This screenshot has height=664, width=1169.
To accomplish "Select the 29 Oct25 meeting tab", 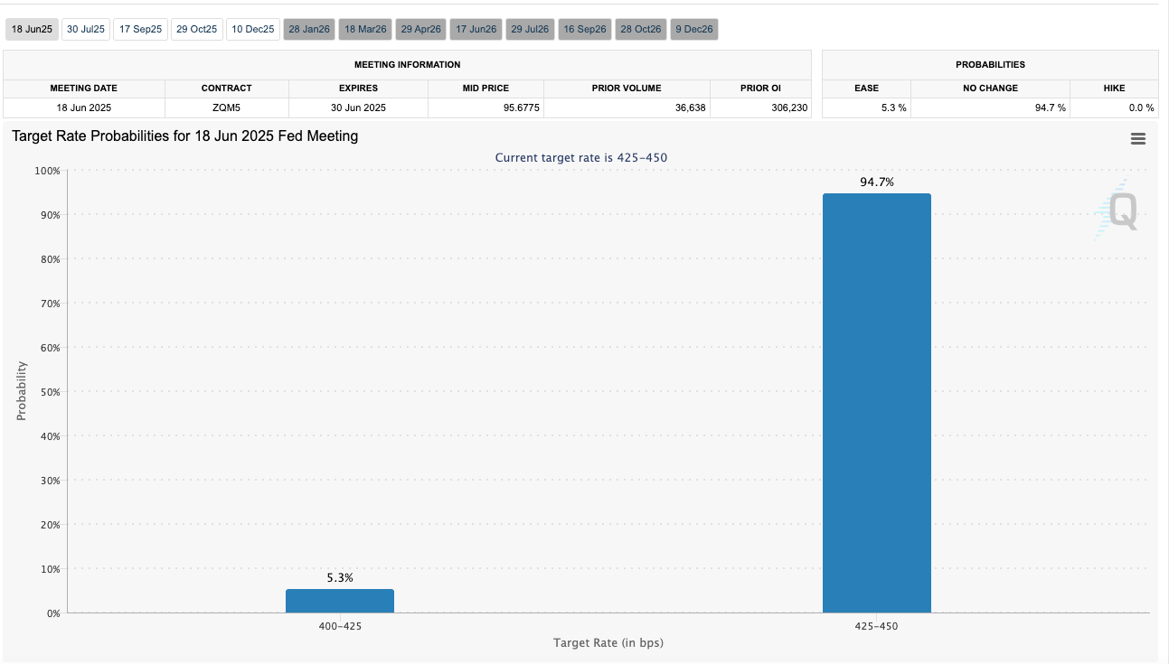I will [196, 30].
